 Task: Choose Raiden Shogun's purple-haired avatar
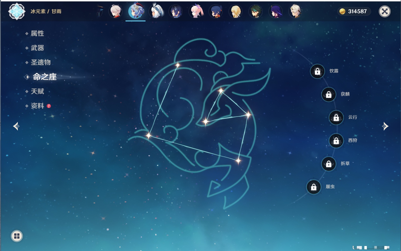click(275, 11)
